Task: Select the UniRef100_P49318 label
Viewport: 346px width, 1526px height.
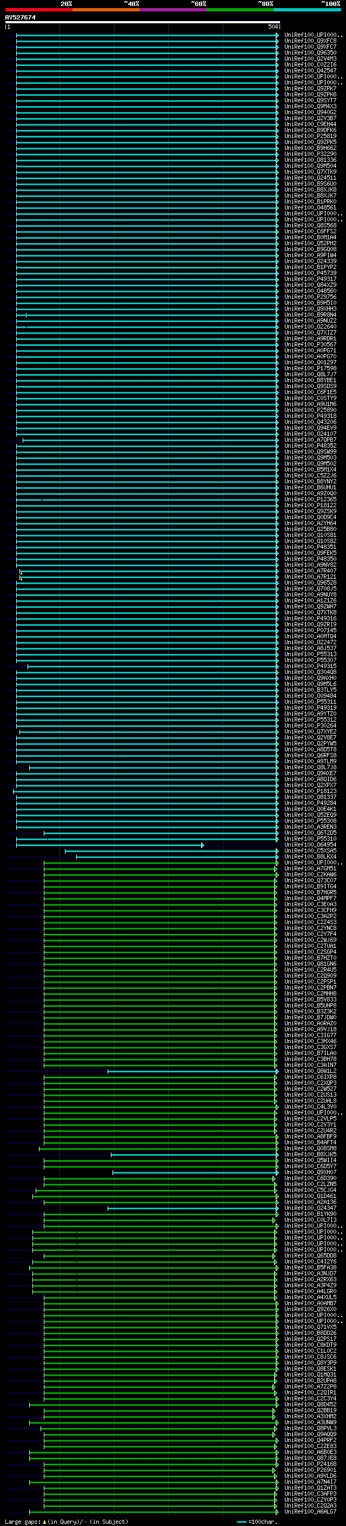Action: (310, 416)
